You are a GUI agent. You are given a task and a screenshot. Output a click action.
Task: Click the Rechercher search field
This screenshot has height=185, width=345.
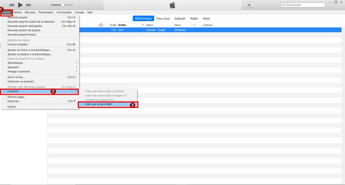click(303, 5)
